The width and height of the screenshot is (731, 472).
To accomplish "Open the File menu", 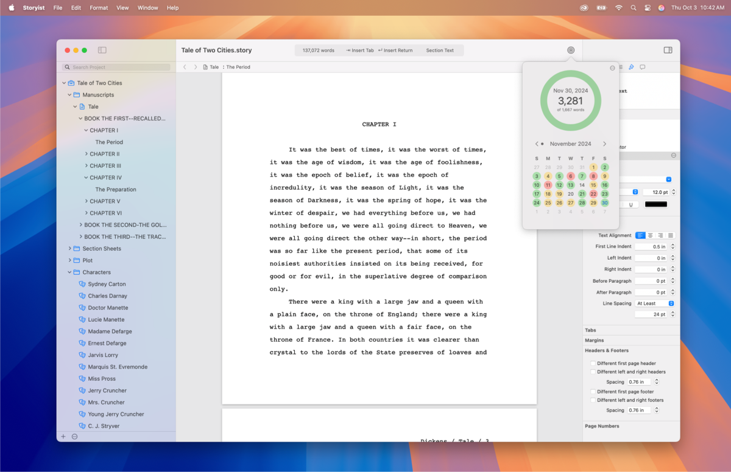I will pyautogui.click(x=58, y=8).
